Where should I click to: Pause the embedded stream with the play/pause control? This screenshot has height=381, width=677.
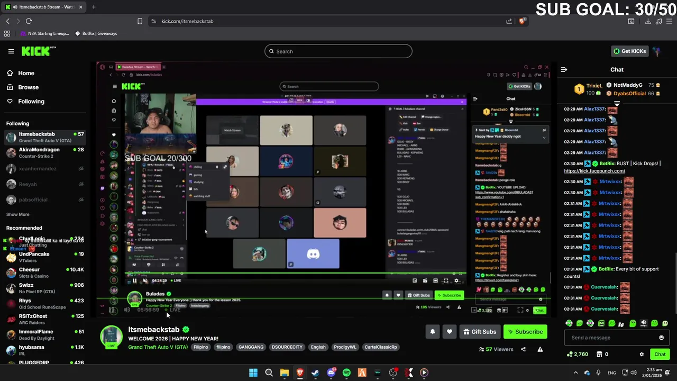tap(134, 280)
